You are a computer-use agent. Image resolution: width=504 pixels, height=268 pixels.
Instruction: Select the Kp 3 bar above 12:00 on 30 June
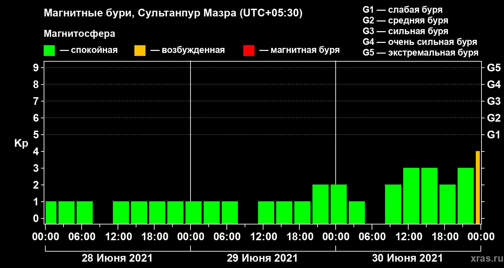point(411,196)
